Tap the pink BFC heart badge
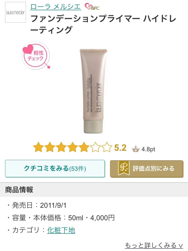The width and height of the screenshot is (188, 251). (92, 7)
